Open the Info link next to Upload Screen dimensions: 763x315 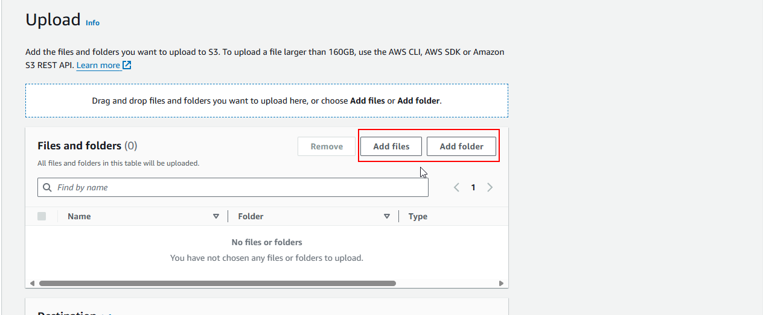[92, 23]
